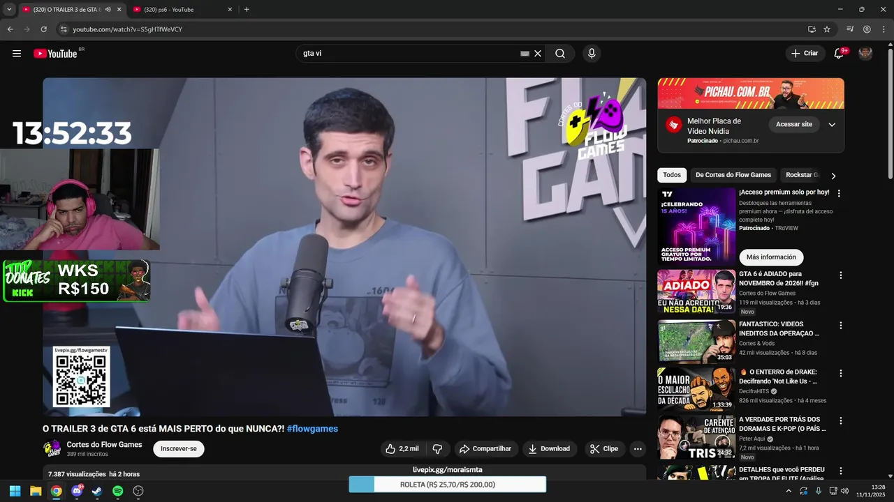
Task: Click the youtube.com address bar URL
Action: tap(127, 29)
